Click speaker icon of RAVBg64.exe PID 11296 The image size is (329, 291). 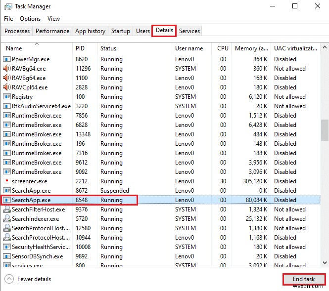(x=7, y=69)
